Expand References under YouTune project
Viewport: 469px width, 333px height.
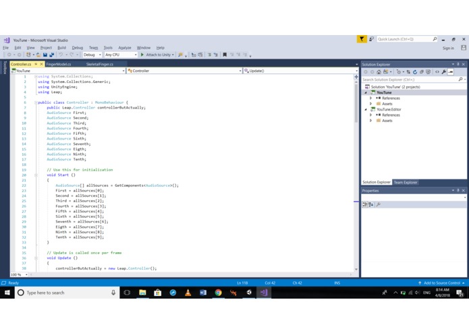(371, 98)
